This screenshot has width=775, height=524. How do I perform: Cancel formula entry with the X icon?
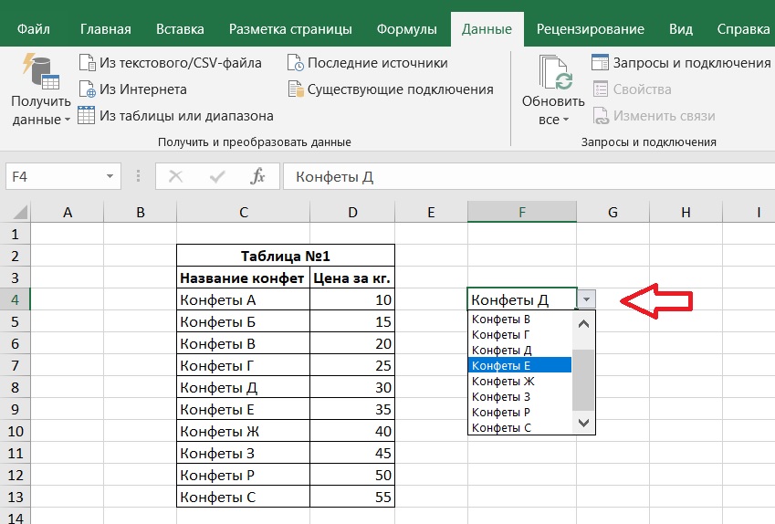click(x=175, y=176)
